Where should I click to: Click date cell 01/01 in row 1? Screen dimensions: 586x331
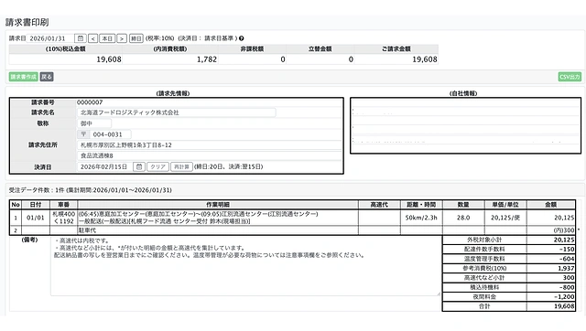(x=35, y=218)
